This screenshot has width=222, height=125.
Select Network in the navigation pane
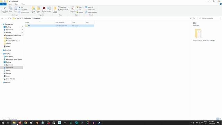point(8,83)
